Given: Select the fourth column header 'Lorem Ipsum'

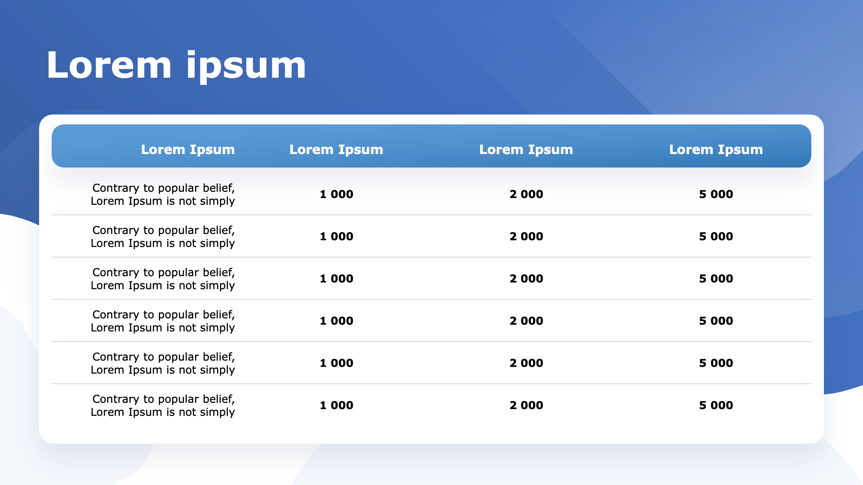Looking at the screenshot, I should (716, 150).
